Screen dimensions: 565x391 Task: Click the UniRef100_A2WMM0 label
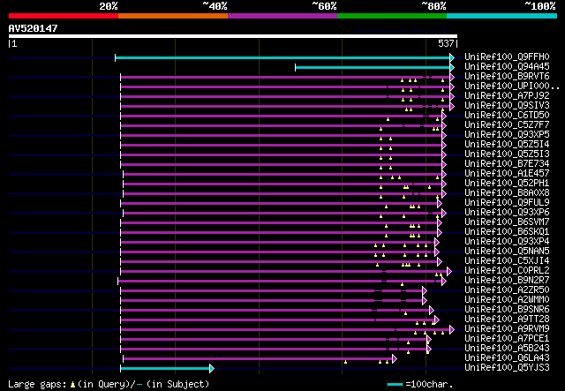[507, 300]
